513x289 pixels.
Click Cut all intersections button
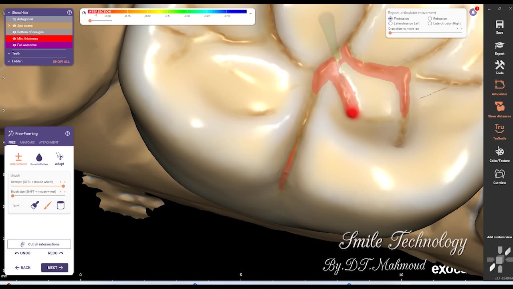pyautogui.click(x=39, y=244)
